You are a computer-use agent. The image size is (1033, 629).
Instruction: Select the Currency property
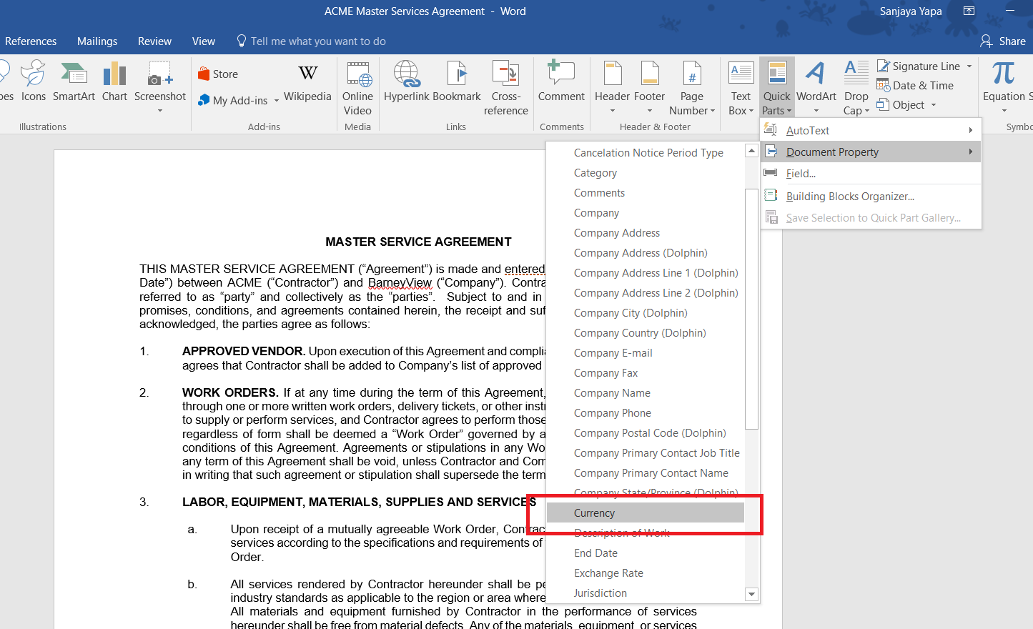(x=646, y=513)
